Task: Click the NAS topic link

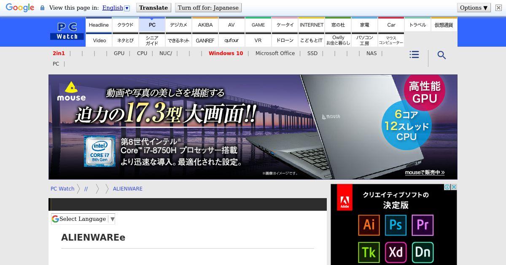Action: click(371, 53)
